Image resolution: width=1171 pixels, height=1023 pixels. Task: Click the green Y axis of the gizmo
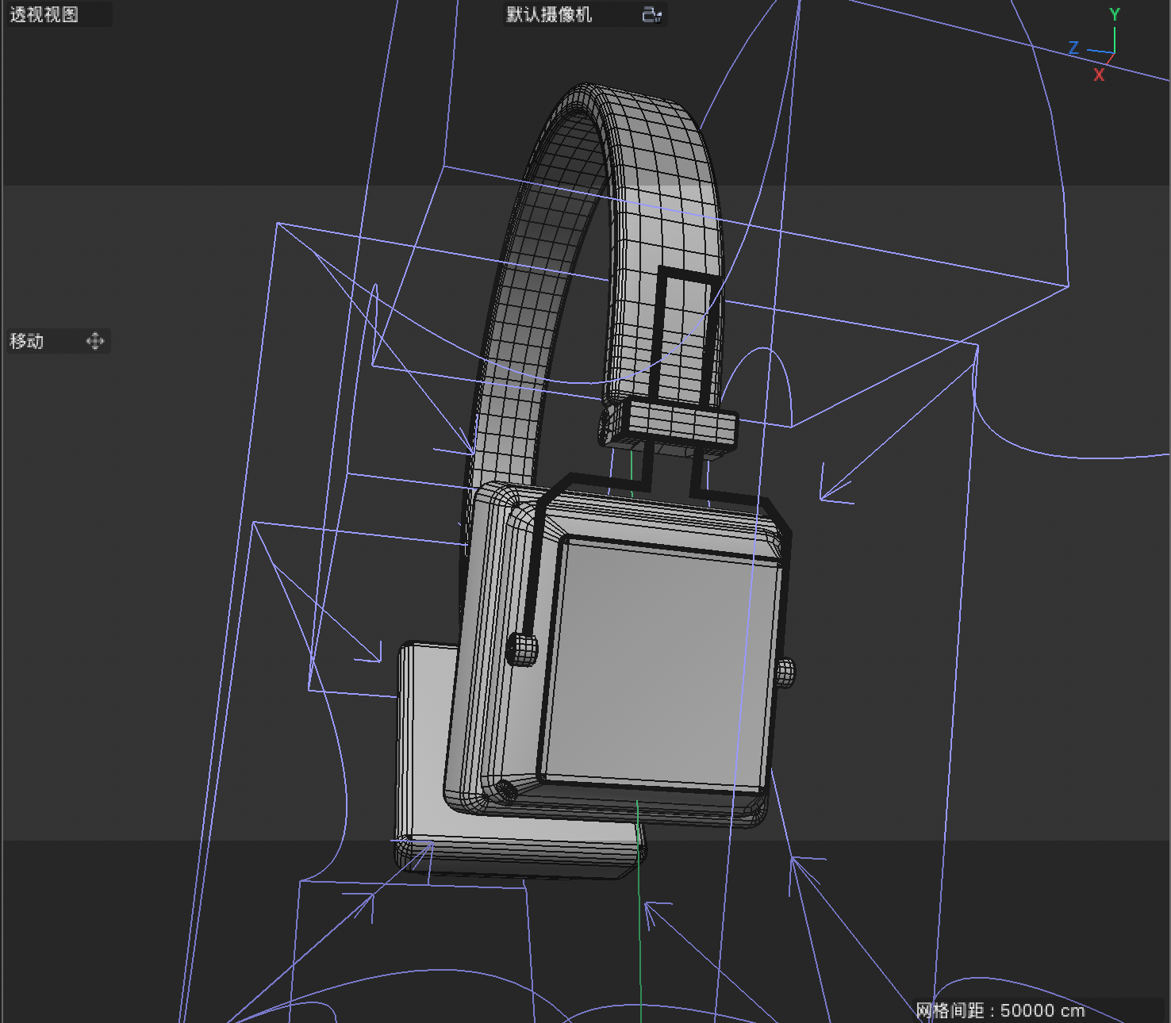[1114, 40]
